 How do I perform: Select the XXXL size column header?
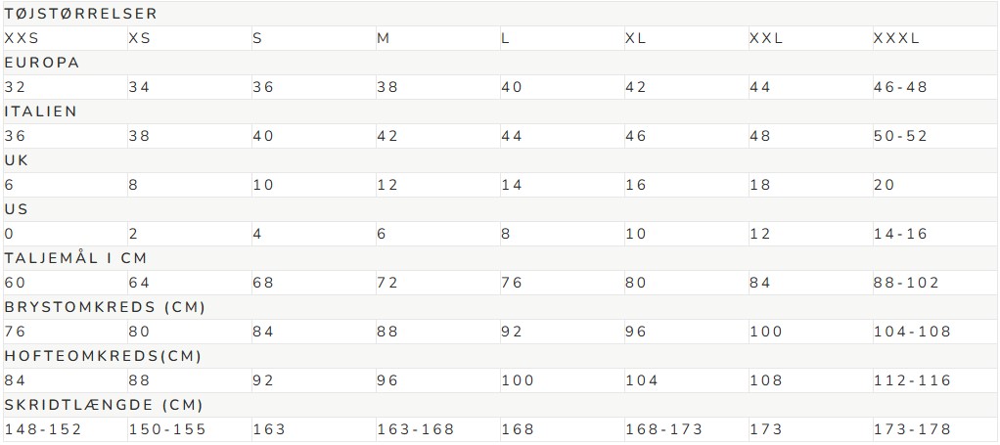(896, 38)
